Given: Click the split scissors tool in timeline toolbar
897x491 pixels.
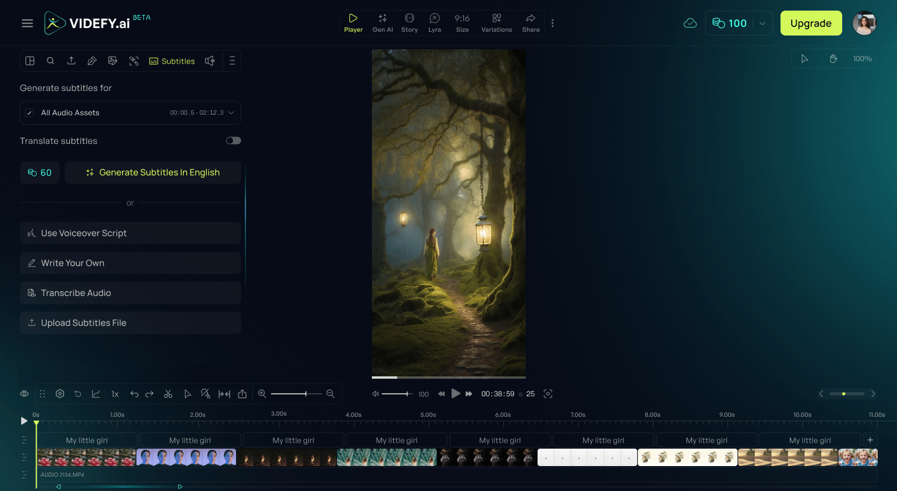Looking at the screenshot, I should (168, 394).
